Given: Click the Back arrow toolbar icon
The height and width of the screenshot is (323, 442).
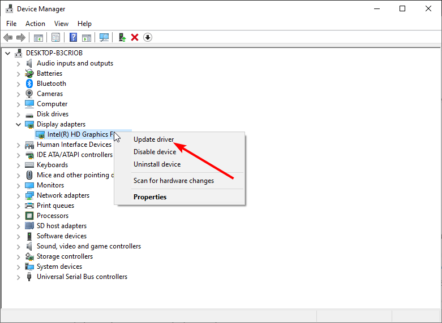Looking at the screenshot, I should pos(8,37).
